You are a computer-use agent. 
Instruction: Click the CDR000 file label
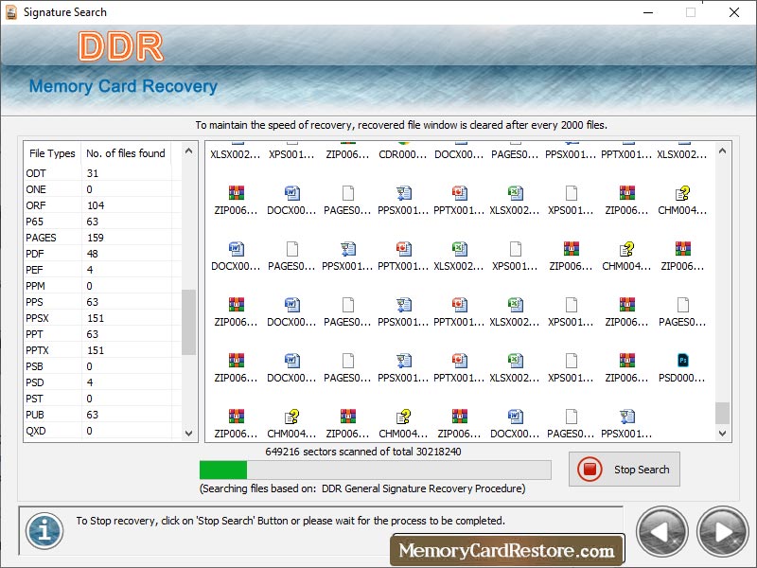[x=403, y=154]
